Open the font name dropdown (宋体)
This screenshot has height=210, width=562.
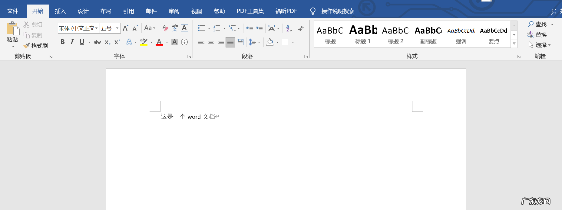pyautogui.click(x=97, y=28)
